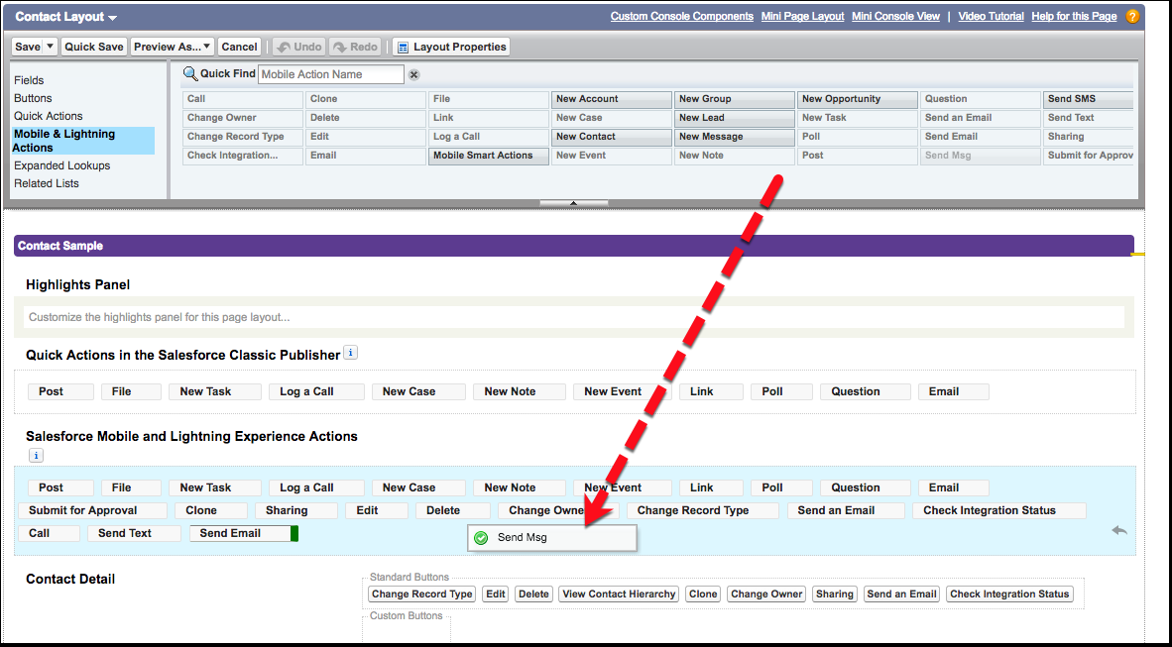Open the Mini Page Layout link
The width and height of the screenshot is (1172, 647).
(x=803, y=17)
